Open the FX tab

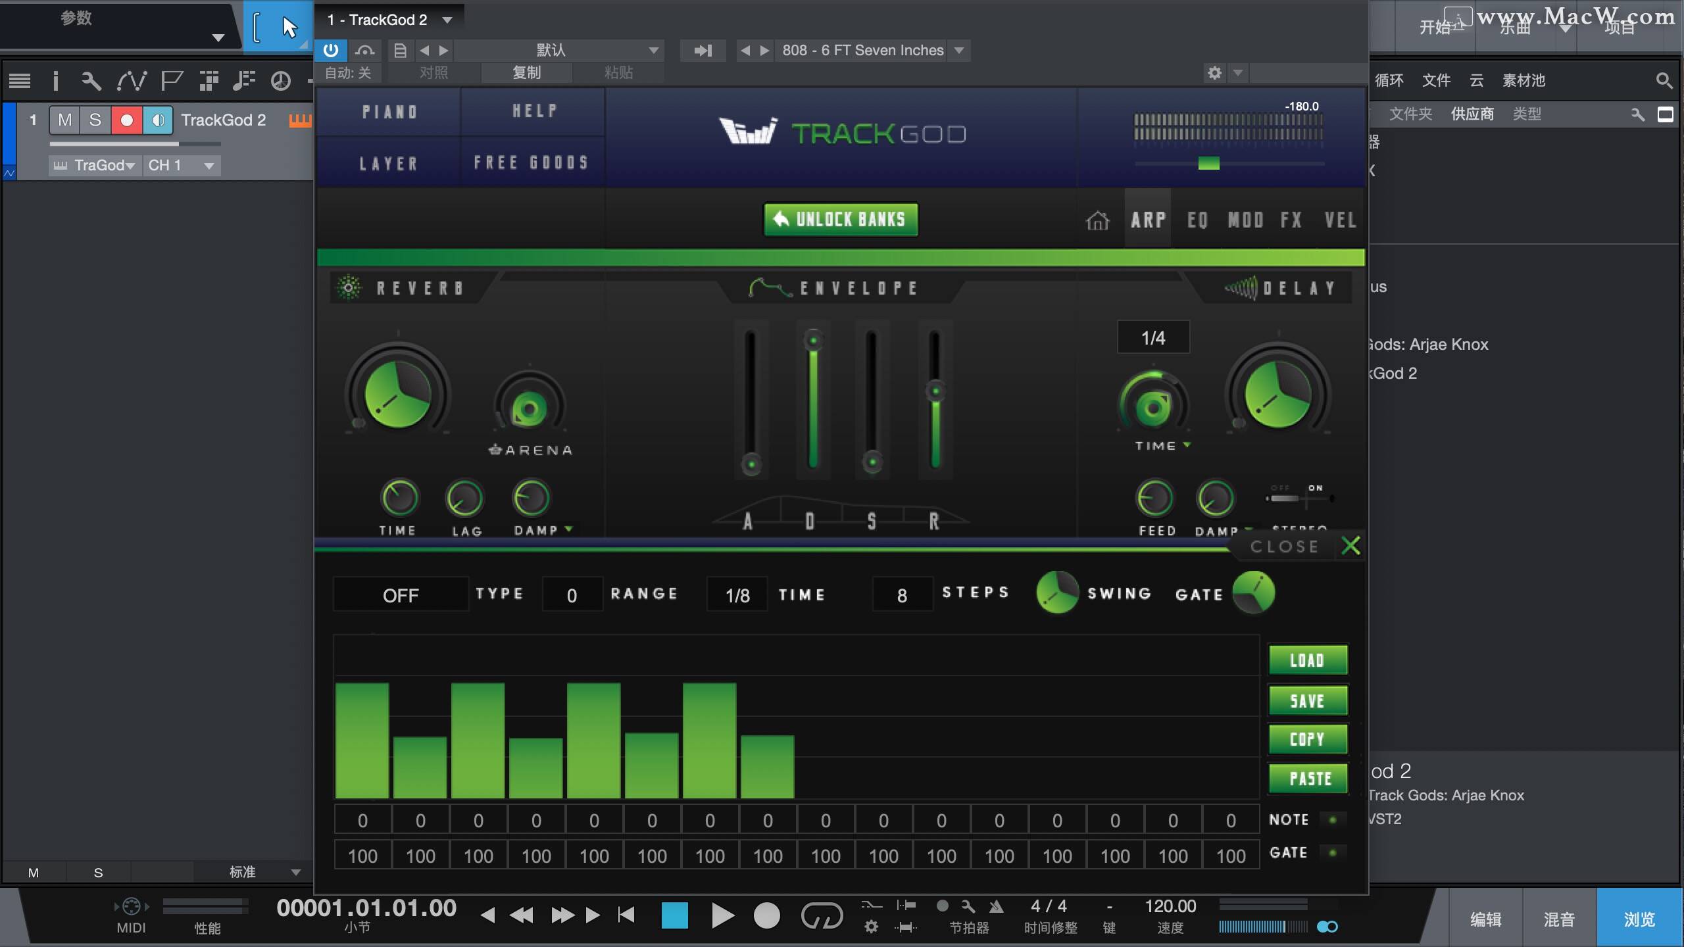coord(1291,220)
